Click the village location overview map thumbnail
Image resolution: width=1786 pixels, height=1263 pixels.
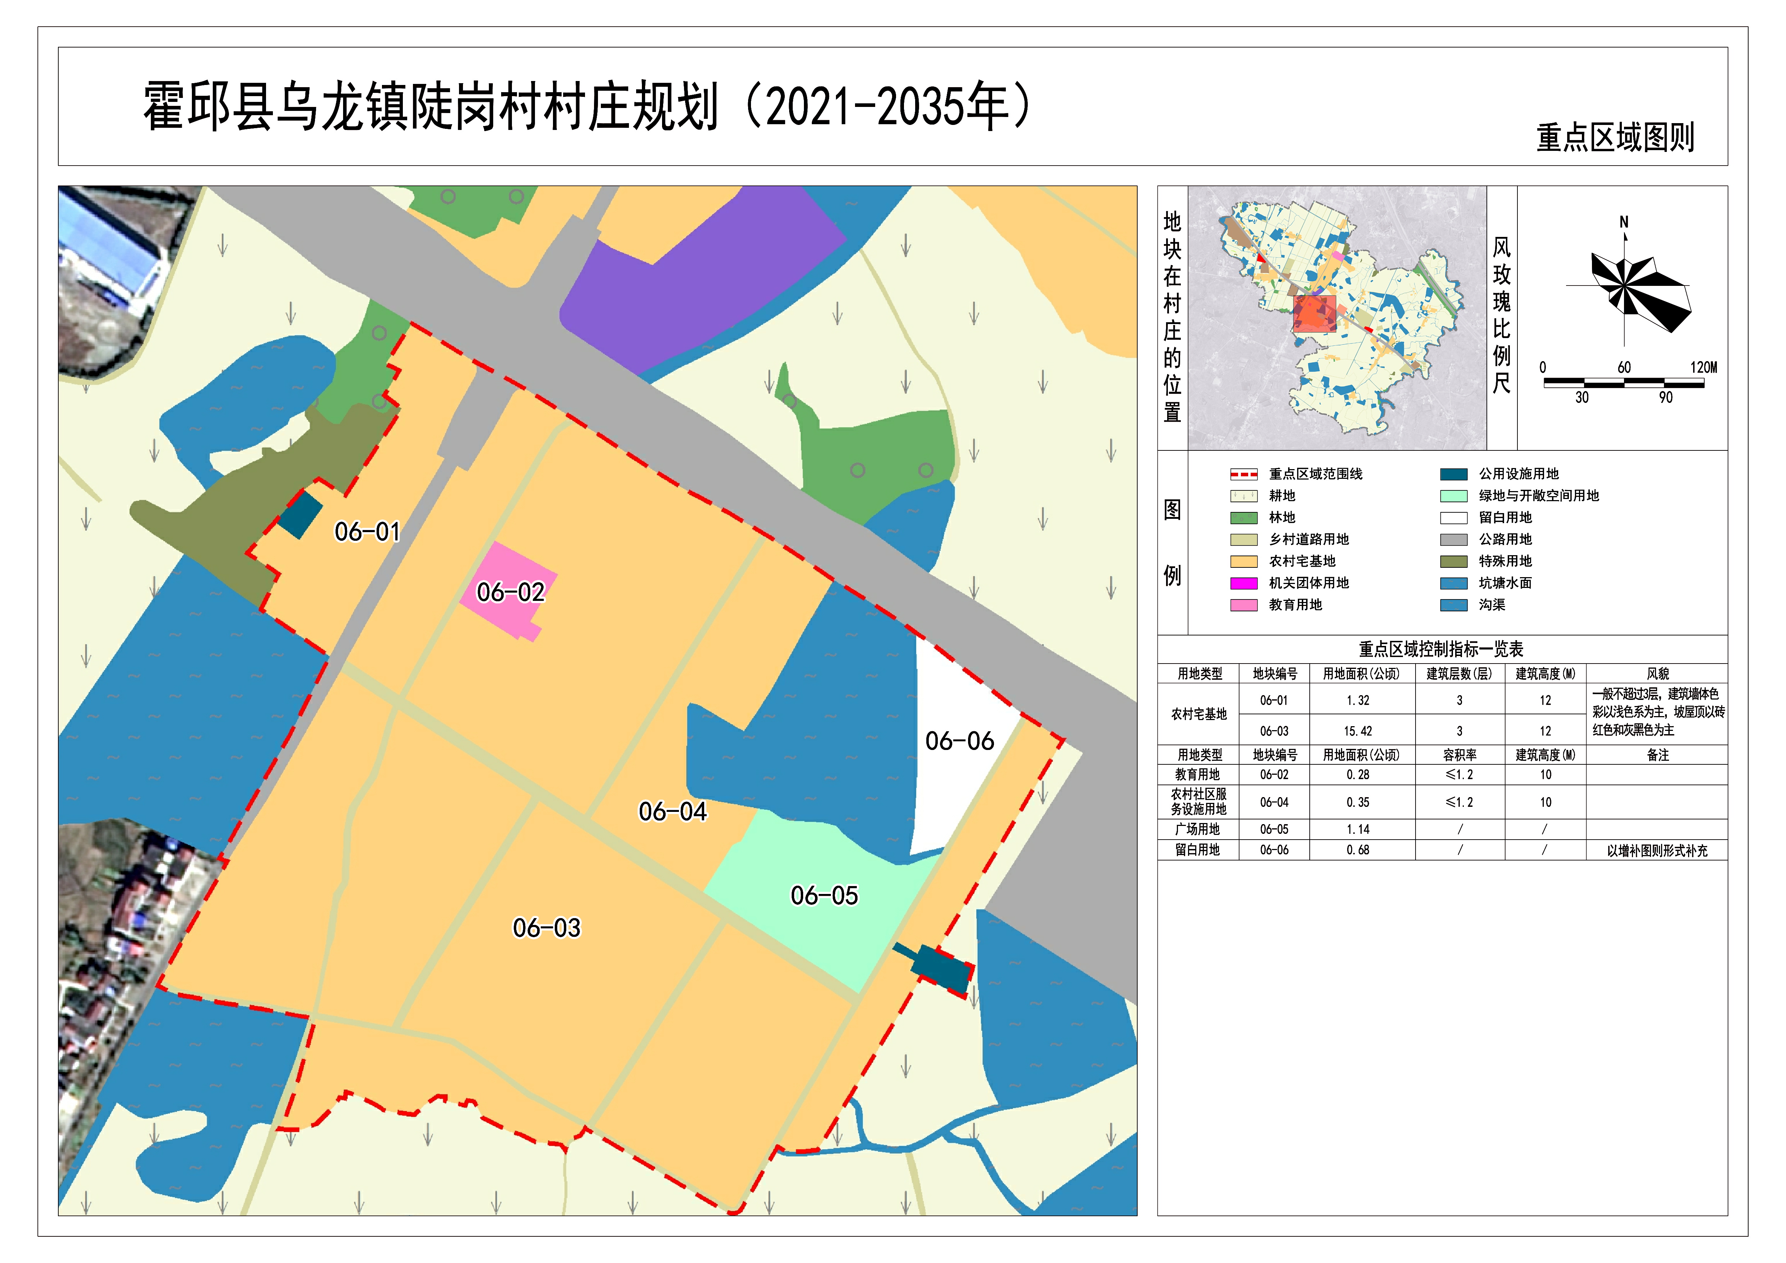click(x=1336, y=317)
